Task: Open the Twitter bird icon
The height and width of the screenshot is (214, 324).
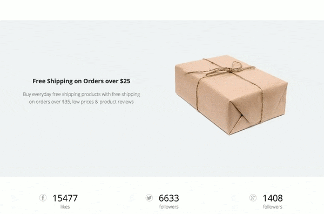Action: 149,198
